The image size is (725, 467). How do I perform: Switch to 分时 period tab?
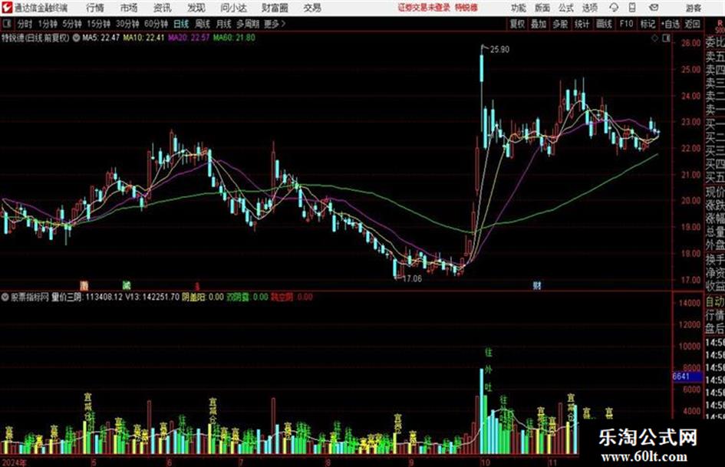tap(25, 24)
